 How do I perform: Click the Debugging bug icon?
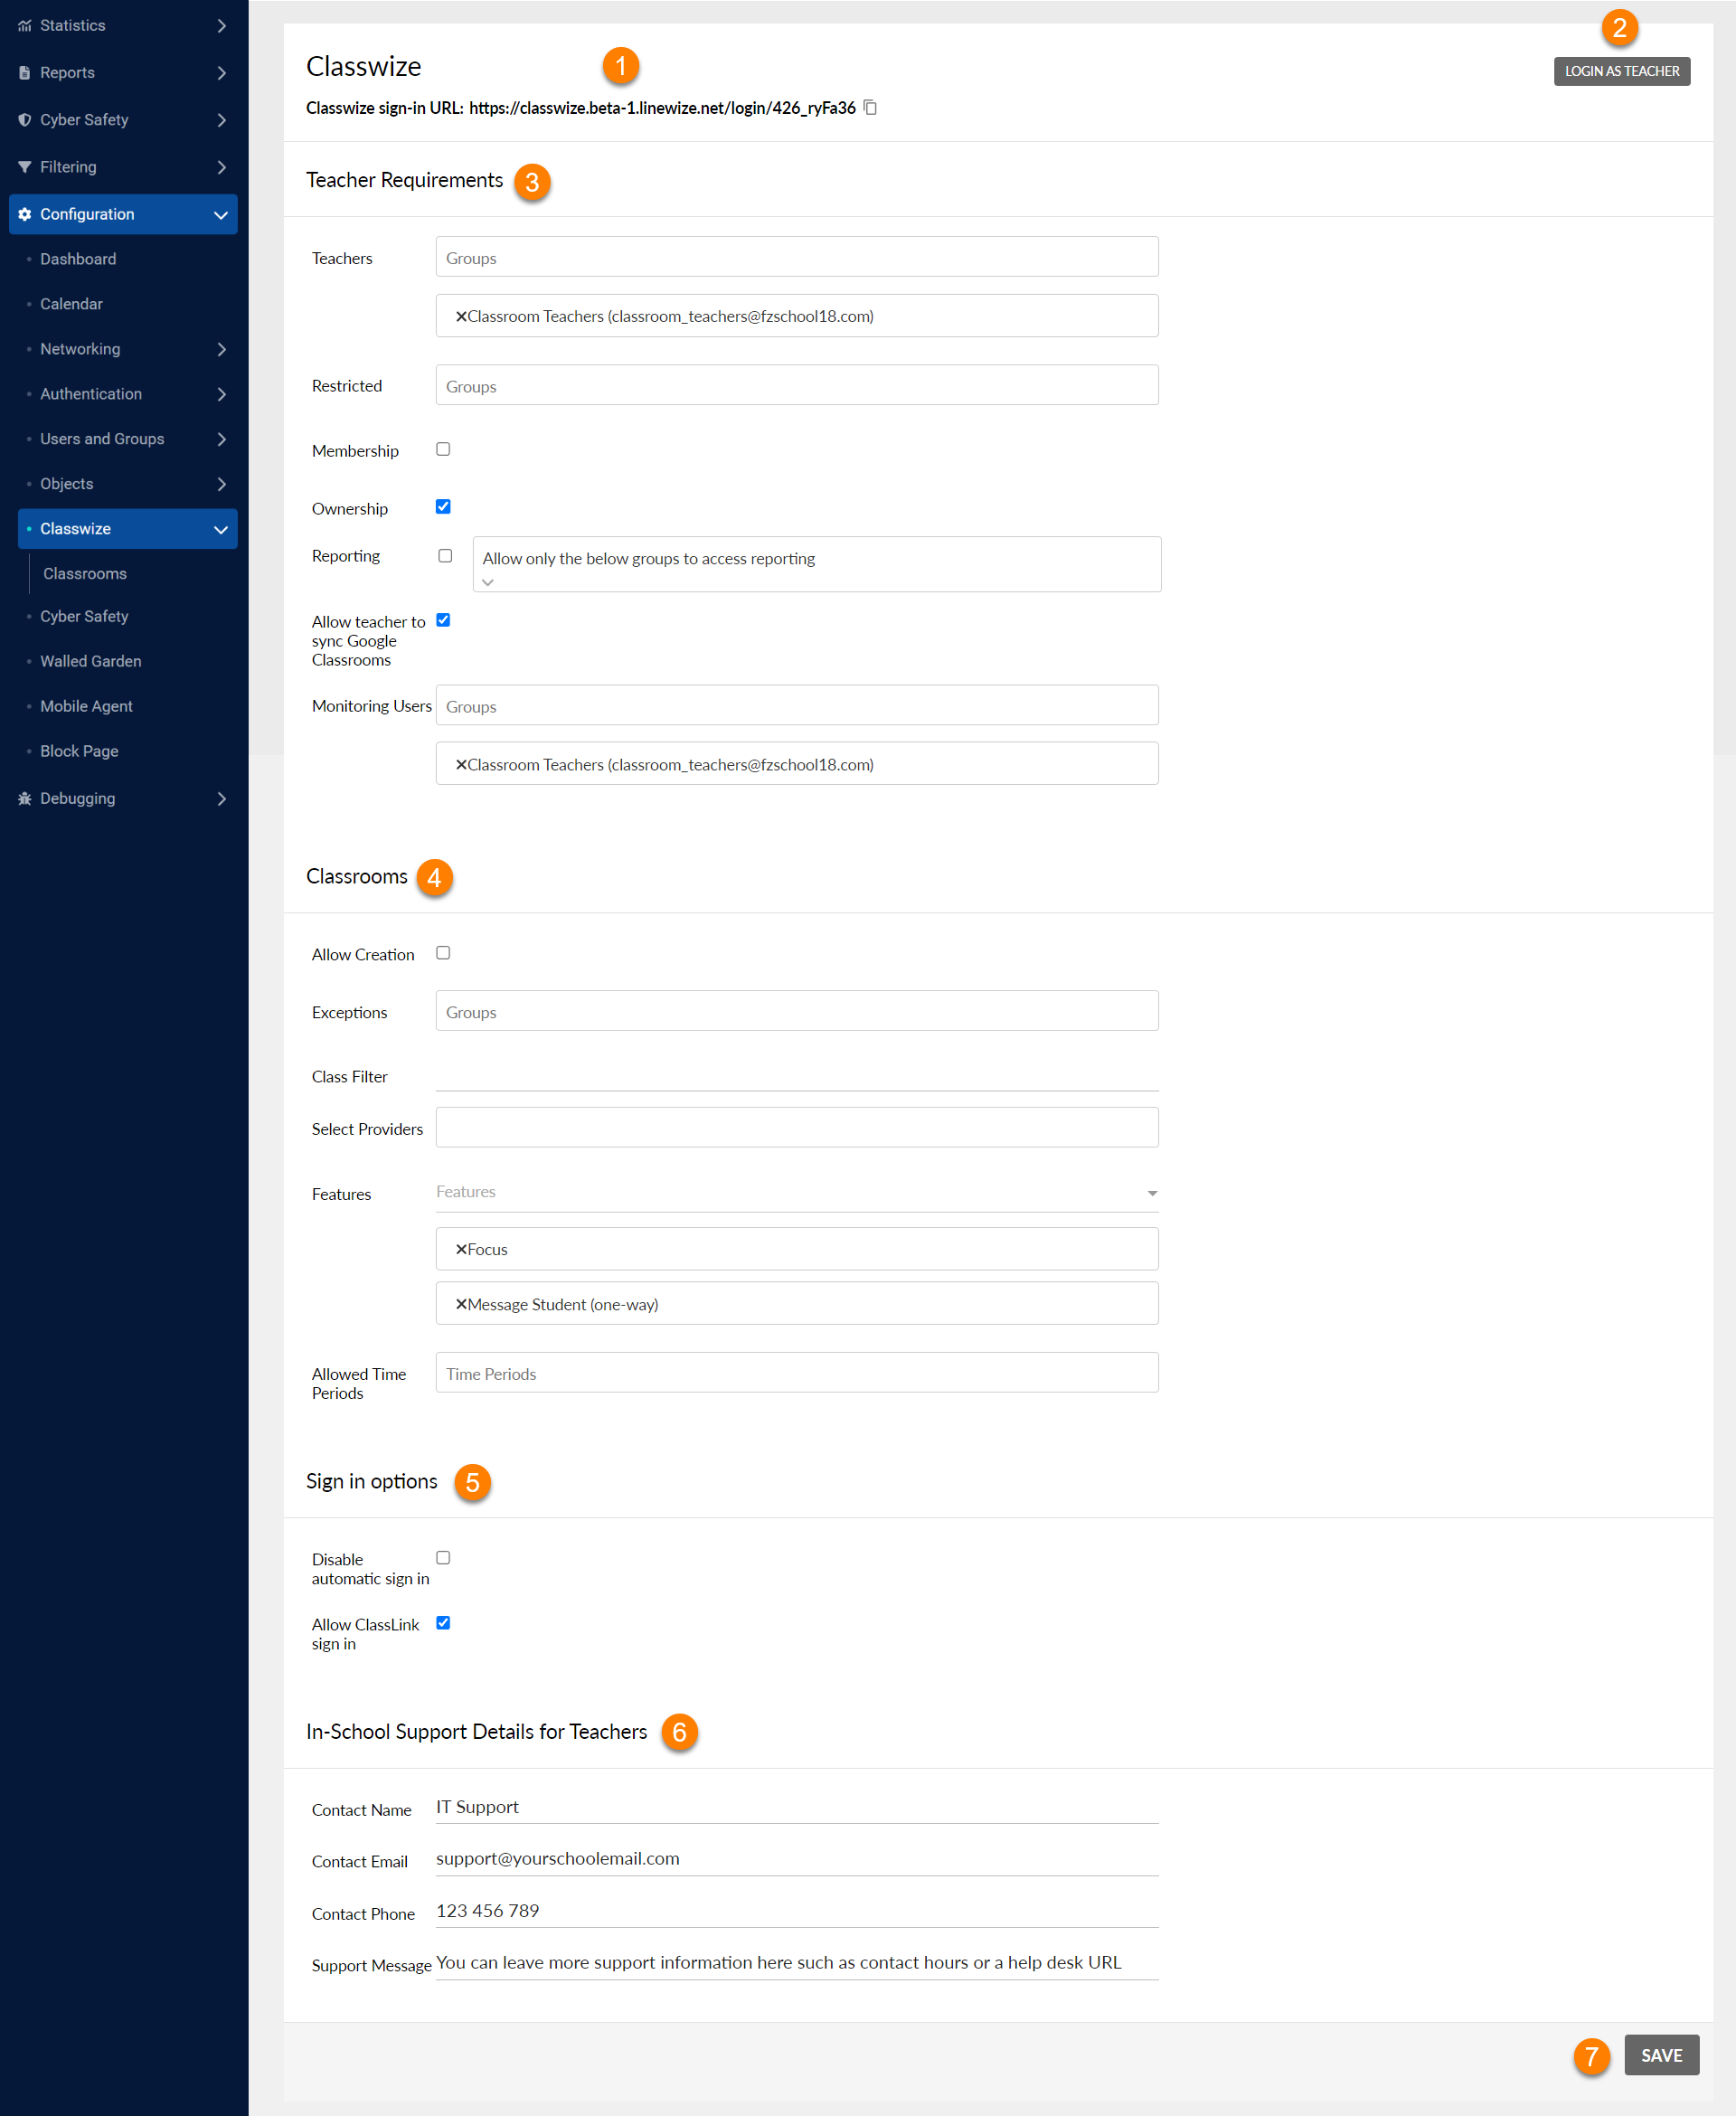pyautogui.click(x=25, y=798)
